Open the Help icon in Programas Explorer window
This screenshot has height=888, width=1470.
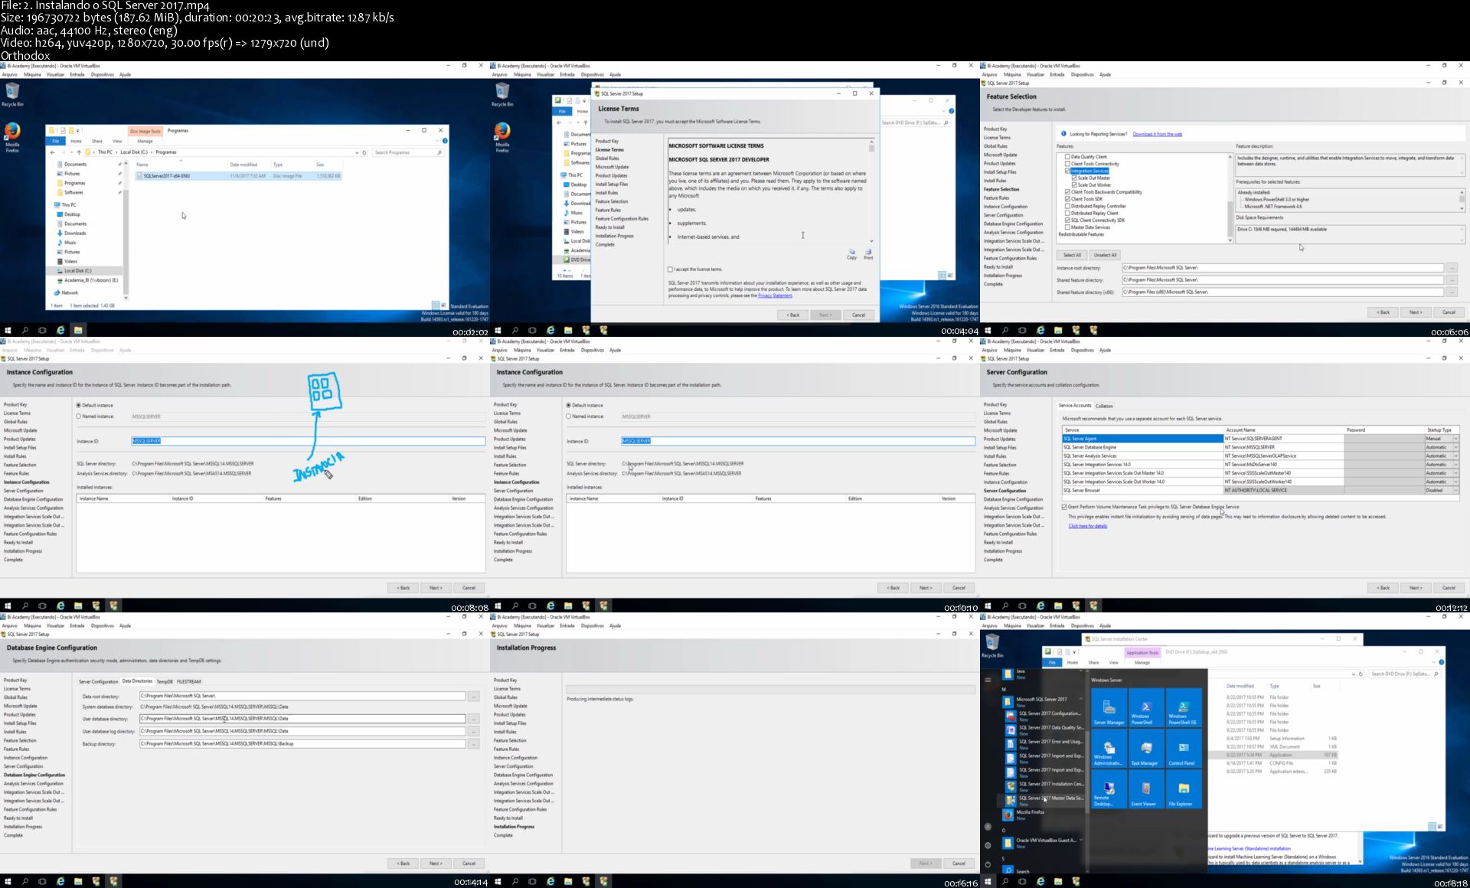(x=445, y=141)
